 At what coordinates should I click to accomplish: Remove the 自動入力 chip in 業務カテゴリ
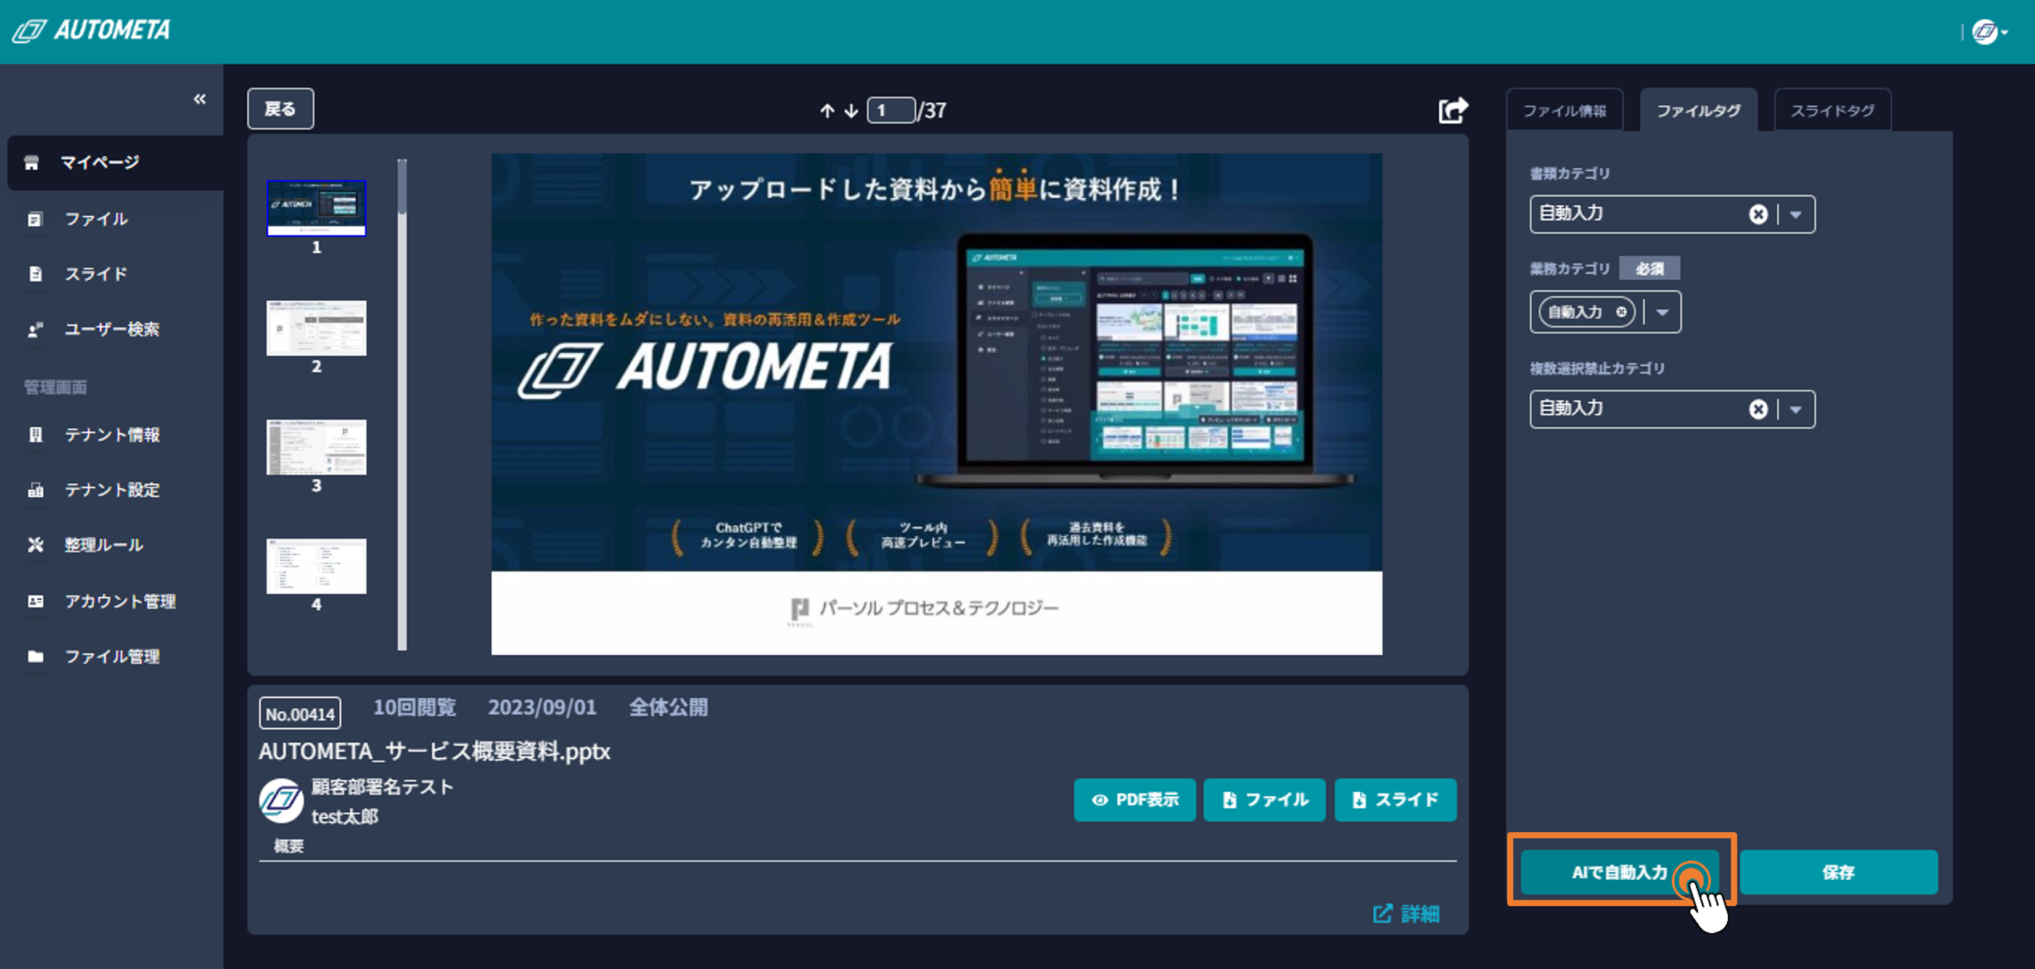[x=1621, y=312]
